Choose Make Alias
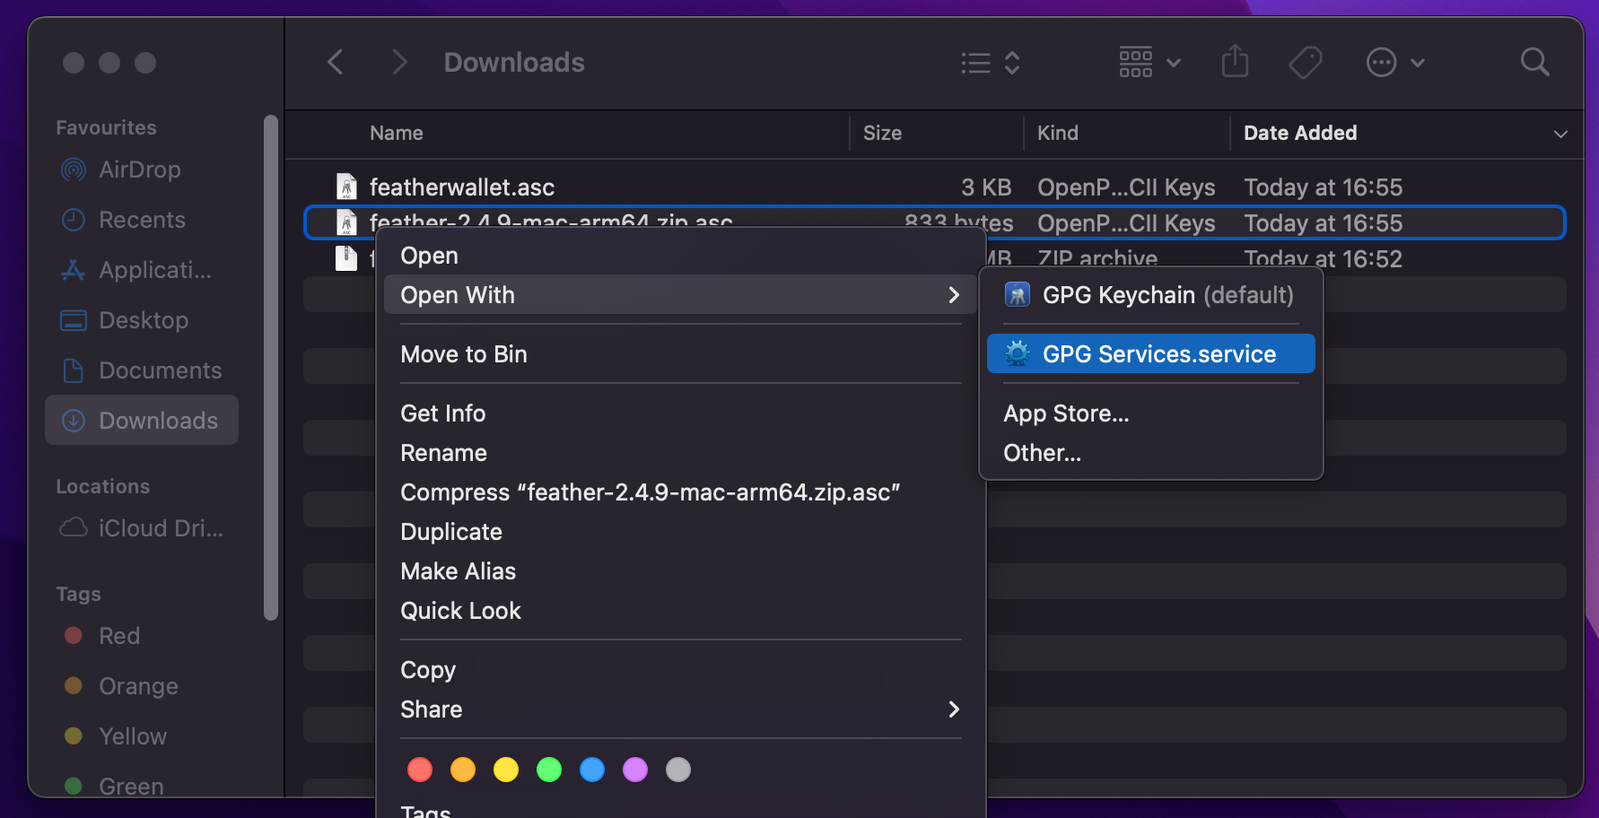Image resolution: width=1599 pixels, height=818 pixels. tap(680, 571)
